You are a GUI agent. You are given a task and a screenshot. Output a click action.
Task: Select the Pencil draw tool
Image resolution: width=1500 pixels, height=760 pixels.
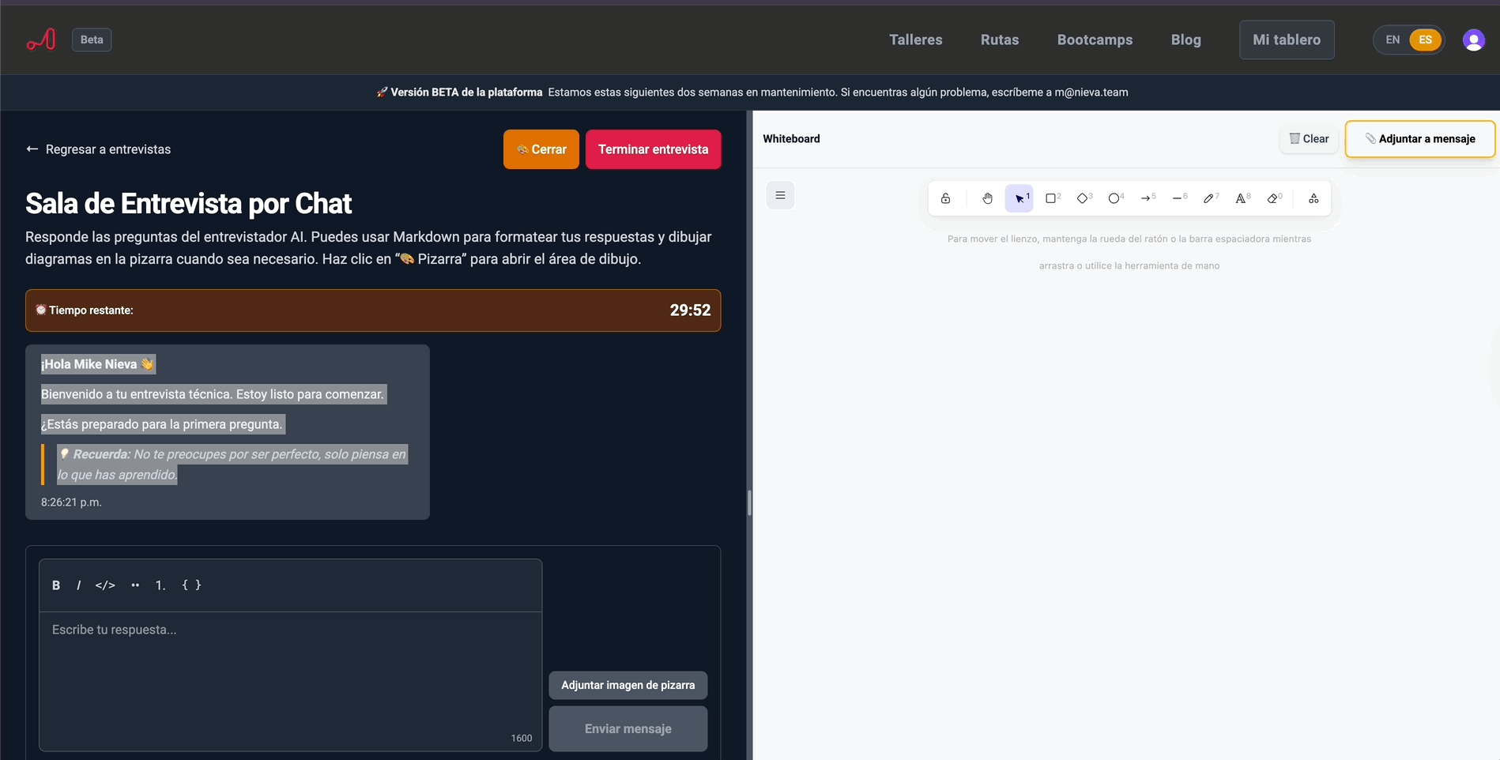1210,198
